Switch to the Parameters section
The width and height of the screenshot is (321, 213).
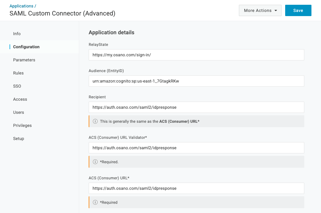point(24,60)
